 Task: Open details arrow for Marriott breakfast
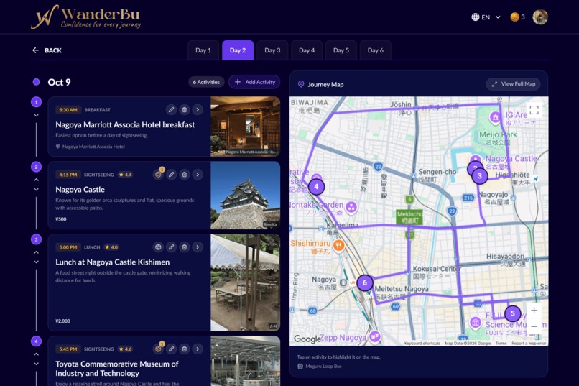[198, 110]
